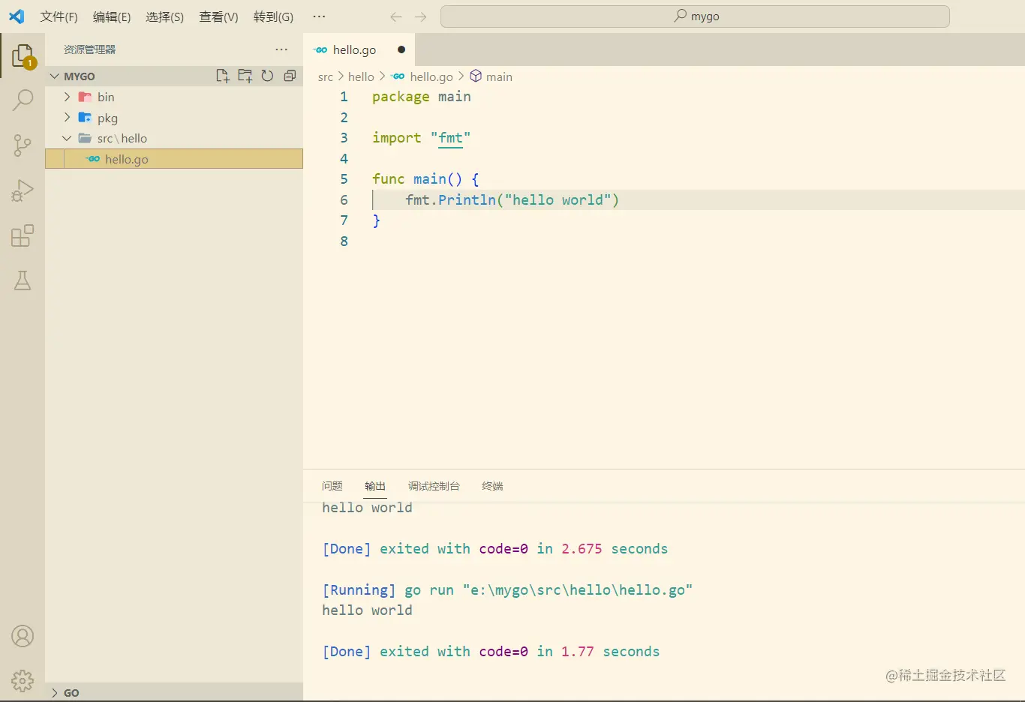Open the 查看(V) menu
The height and width of the screenshot is (702, 1025).
(x=218, y=16)
